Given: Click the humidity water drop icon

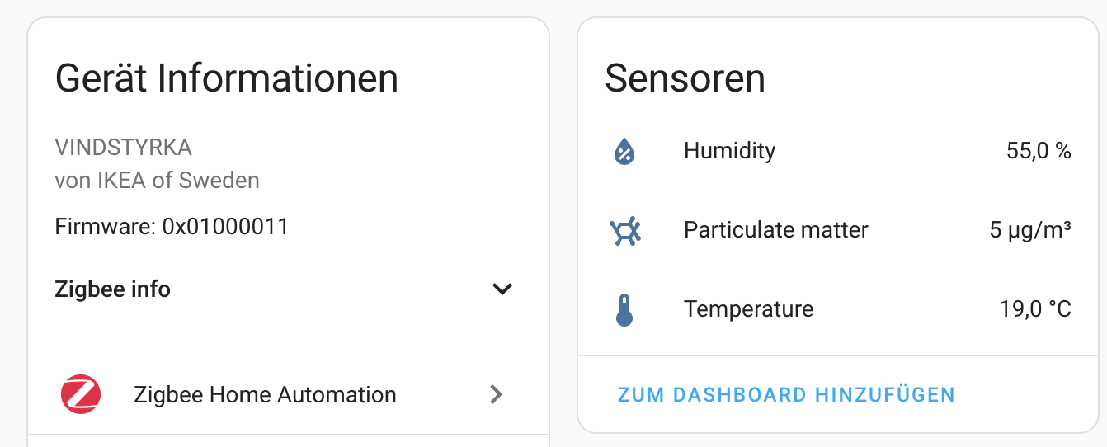Looking at the screenshot, I should (624, 151).
